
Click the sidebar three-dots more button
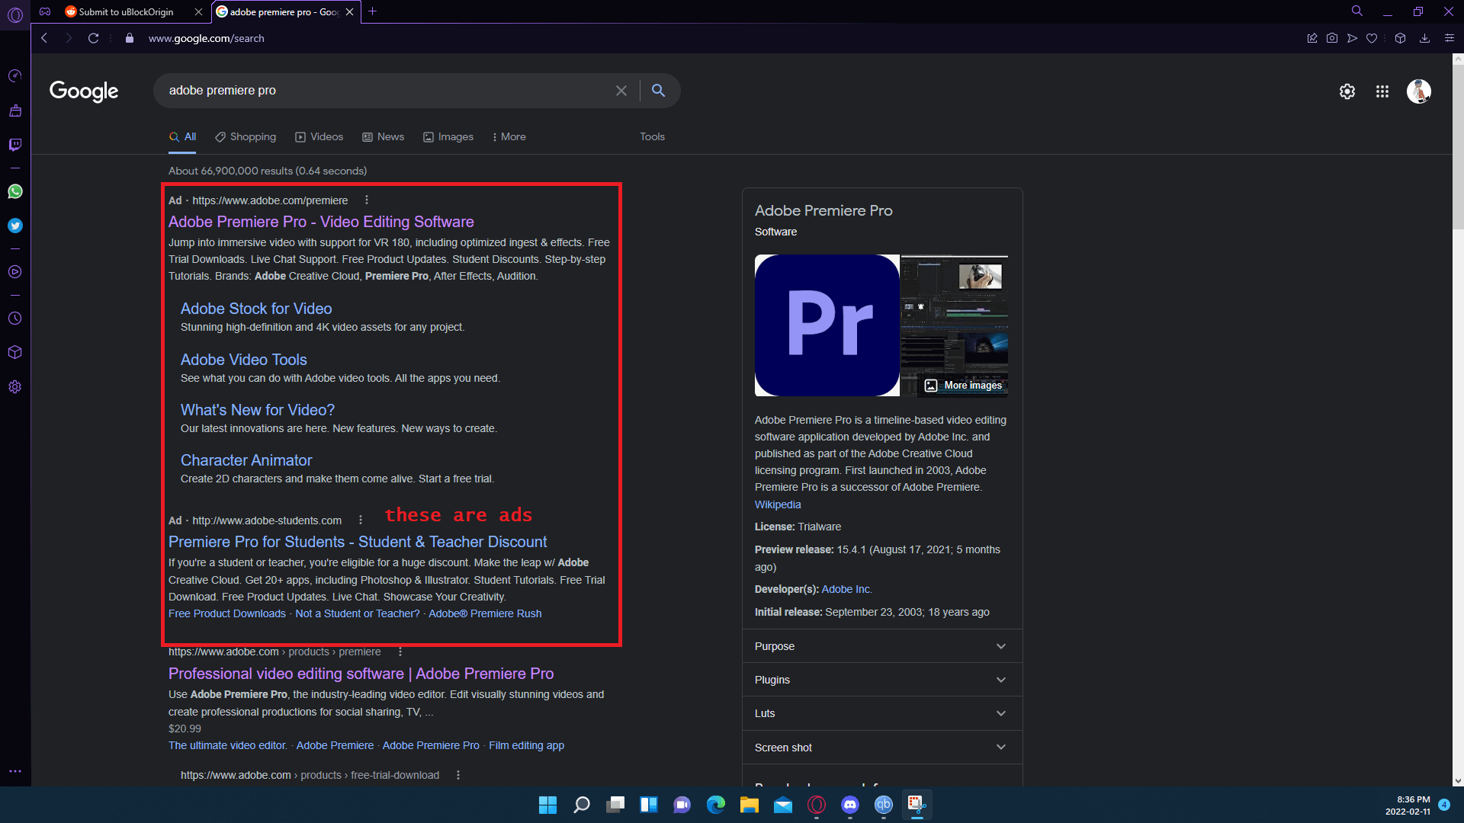14,771
